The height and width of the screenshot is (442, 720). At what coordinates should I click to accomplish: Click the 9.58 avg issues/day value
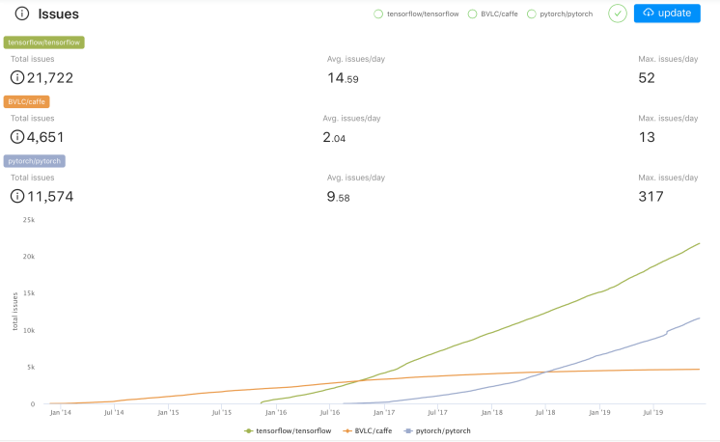[x=339, y=197]
